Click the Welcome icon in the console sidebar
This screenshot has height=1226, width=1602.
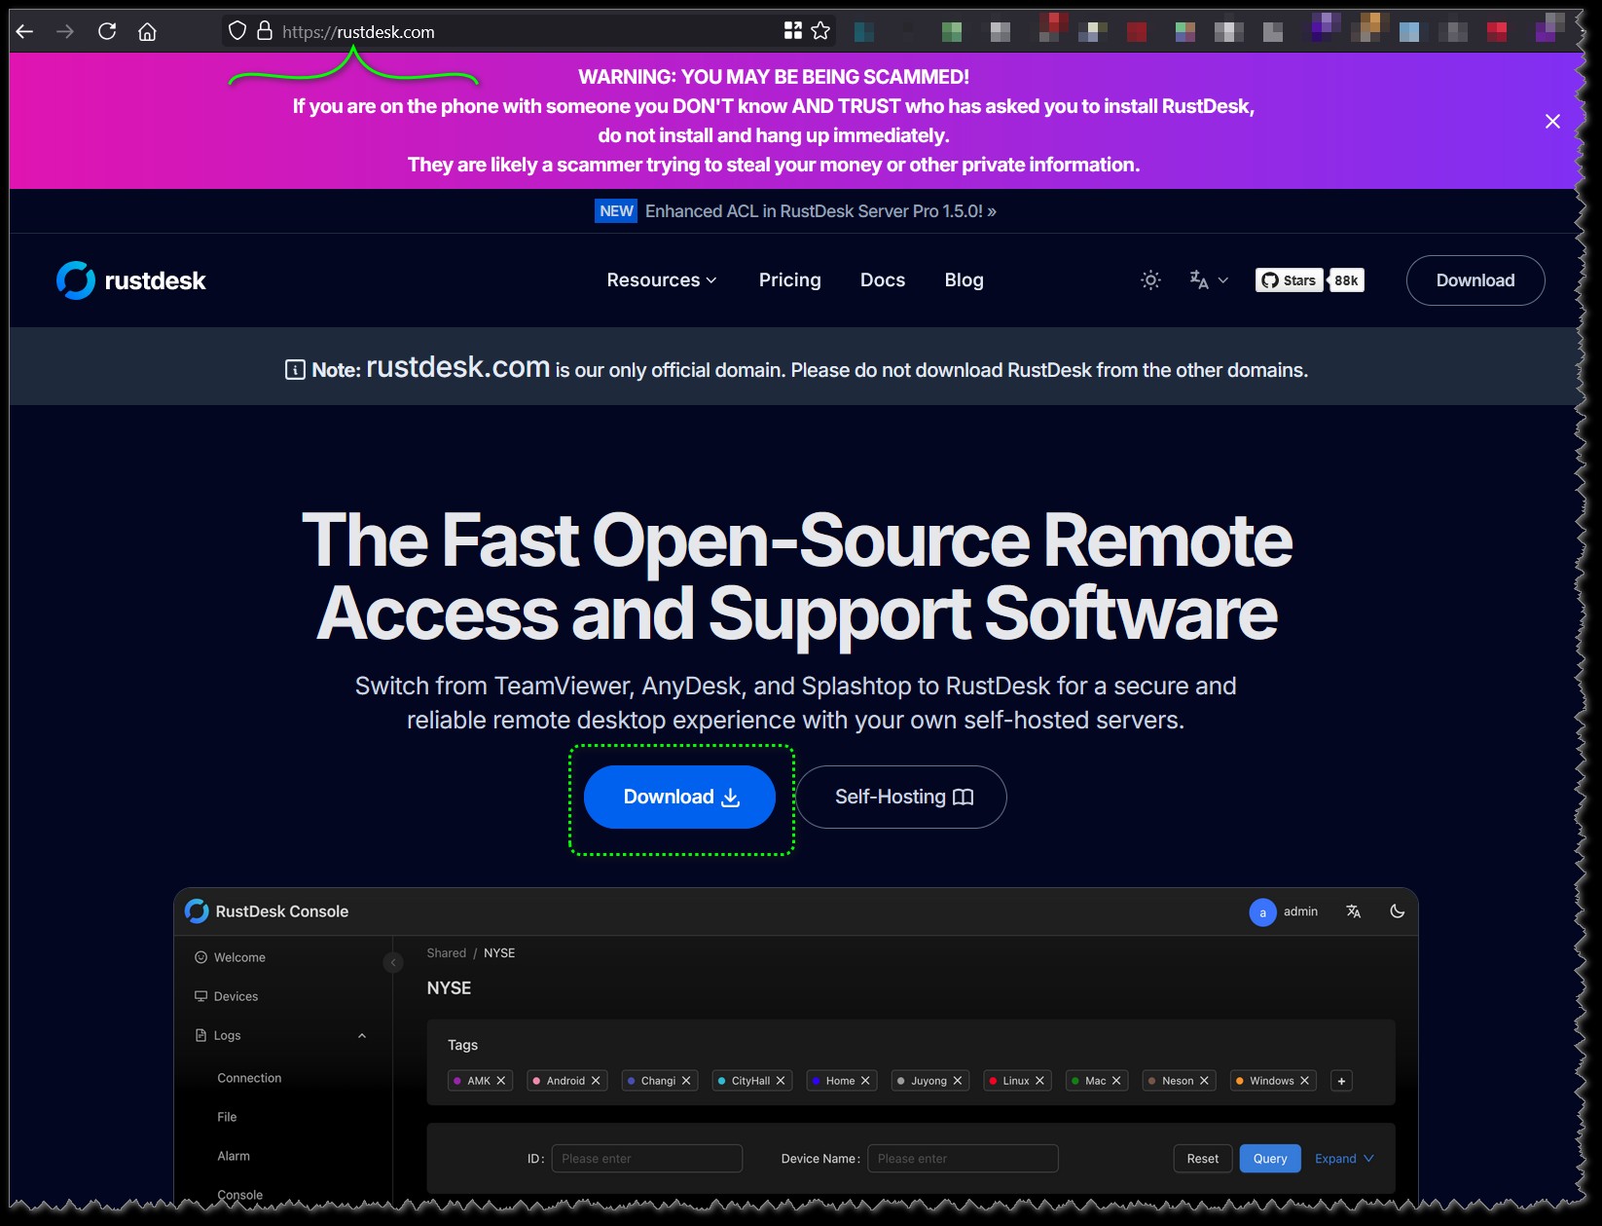pos(200,957)
